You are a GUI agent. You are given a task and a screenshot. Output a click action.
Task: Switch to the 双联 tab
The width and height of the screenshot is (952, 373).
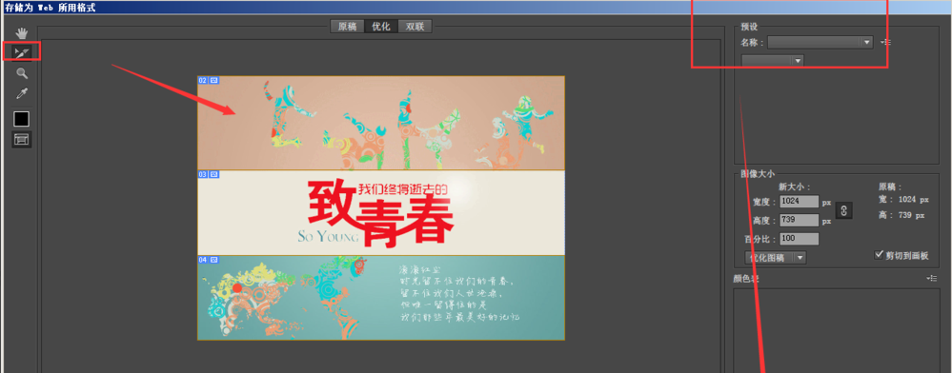point(415,26)
